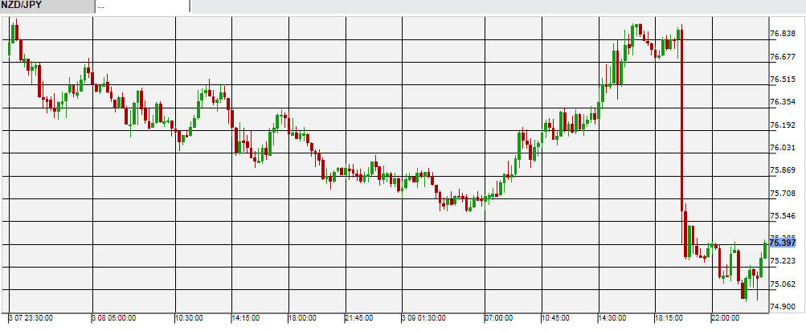Click the 3 08 05:00:00 time label
Image resolution: width=806 pixels, height=331 pixels.
point(113,318)
